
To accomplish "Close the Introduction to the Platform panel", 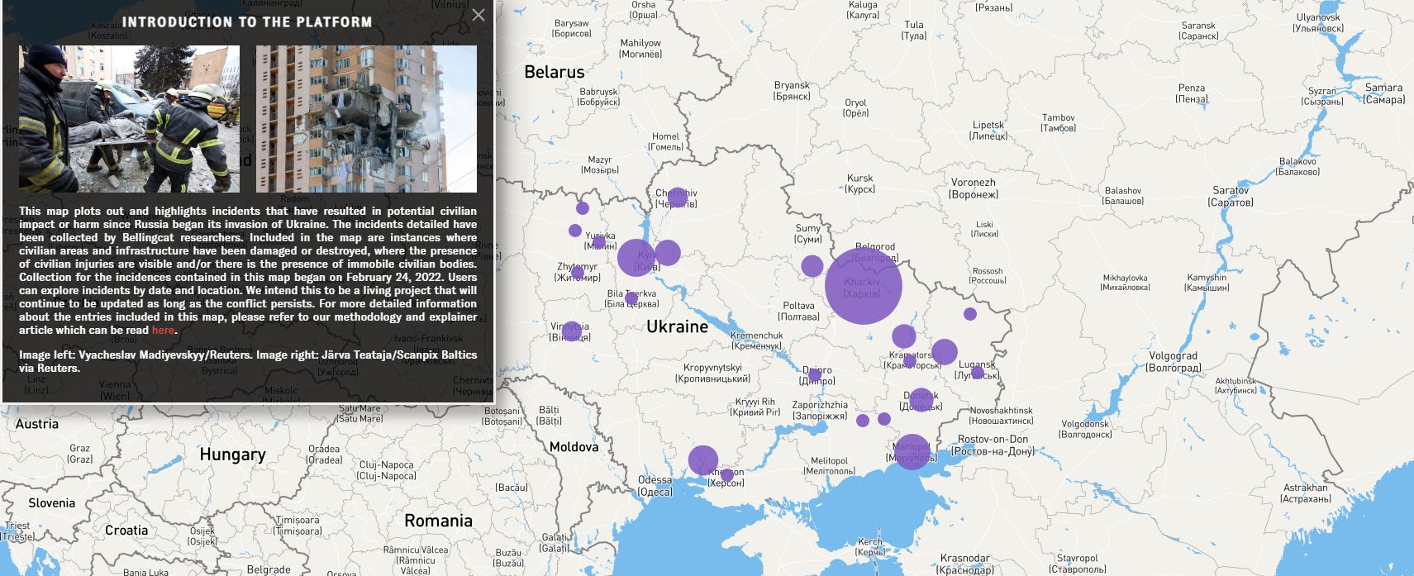I will coord(478,15).
